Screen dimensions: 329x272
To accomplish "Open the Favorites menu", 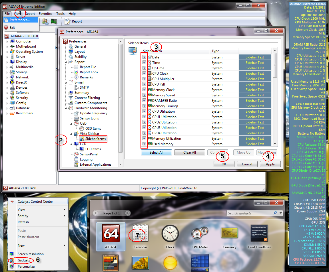I will tap(45, 14).
